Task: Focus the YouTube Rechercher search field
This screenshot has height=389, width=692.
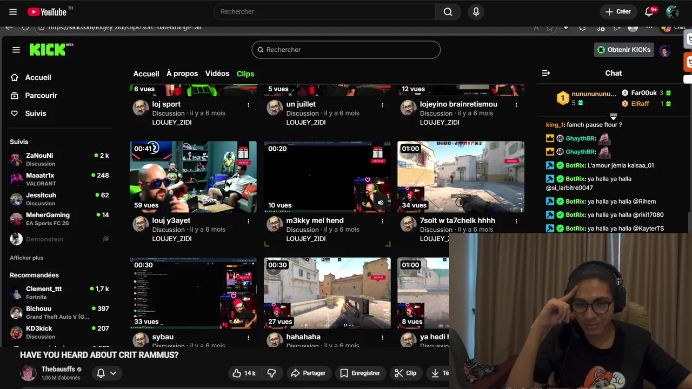Action: coord(324,12)
